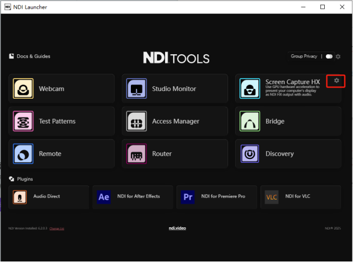Open the Studio Monitor icon
The height and width of the screenshot is (262, 353).
pyautogui.click(x=136, y=88)
